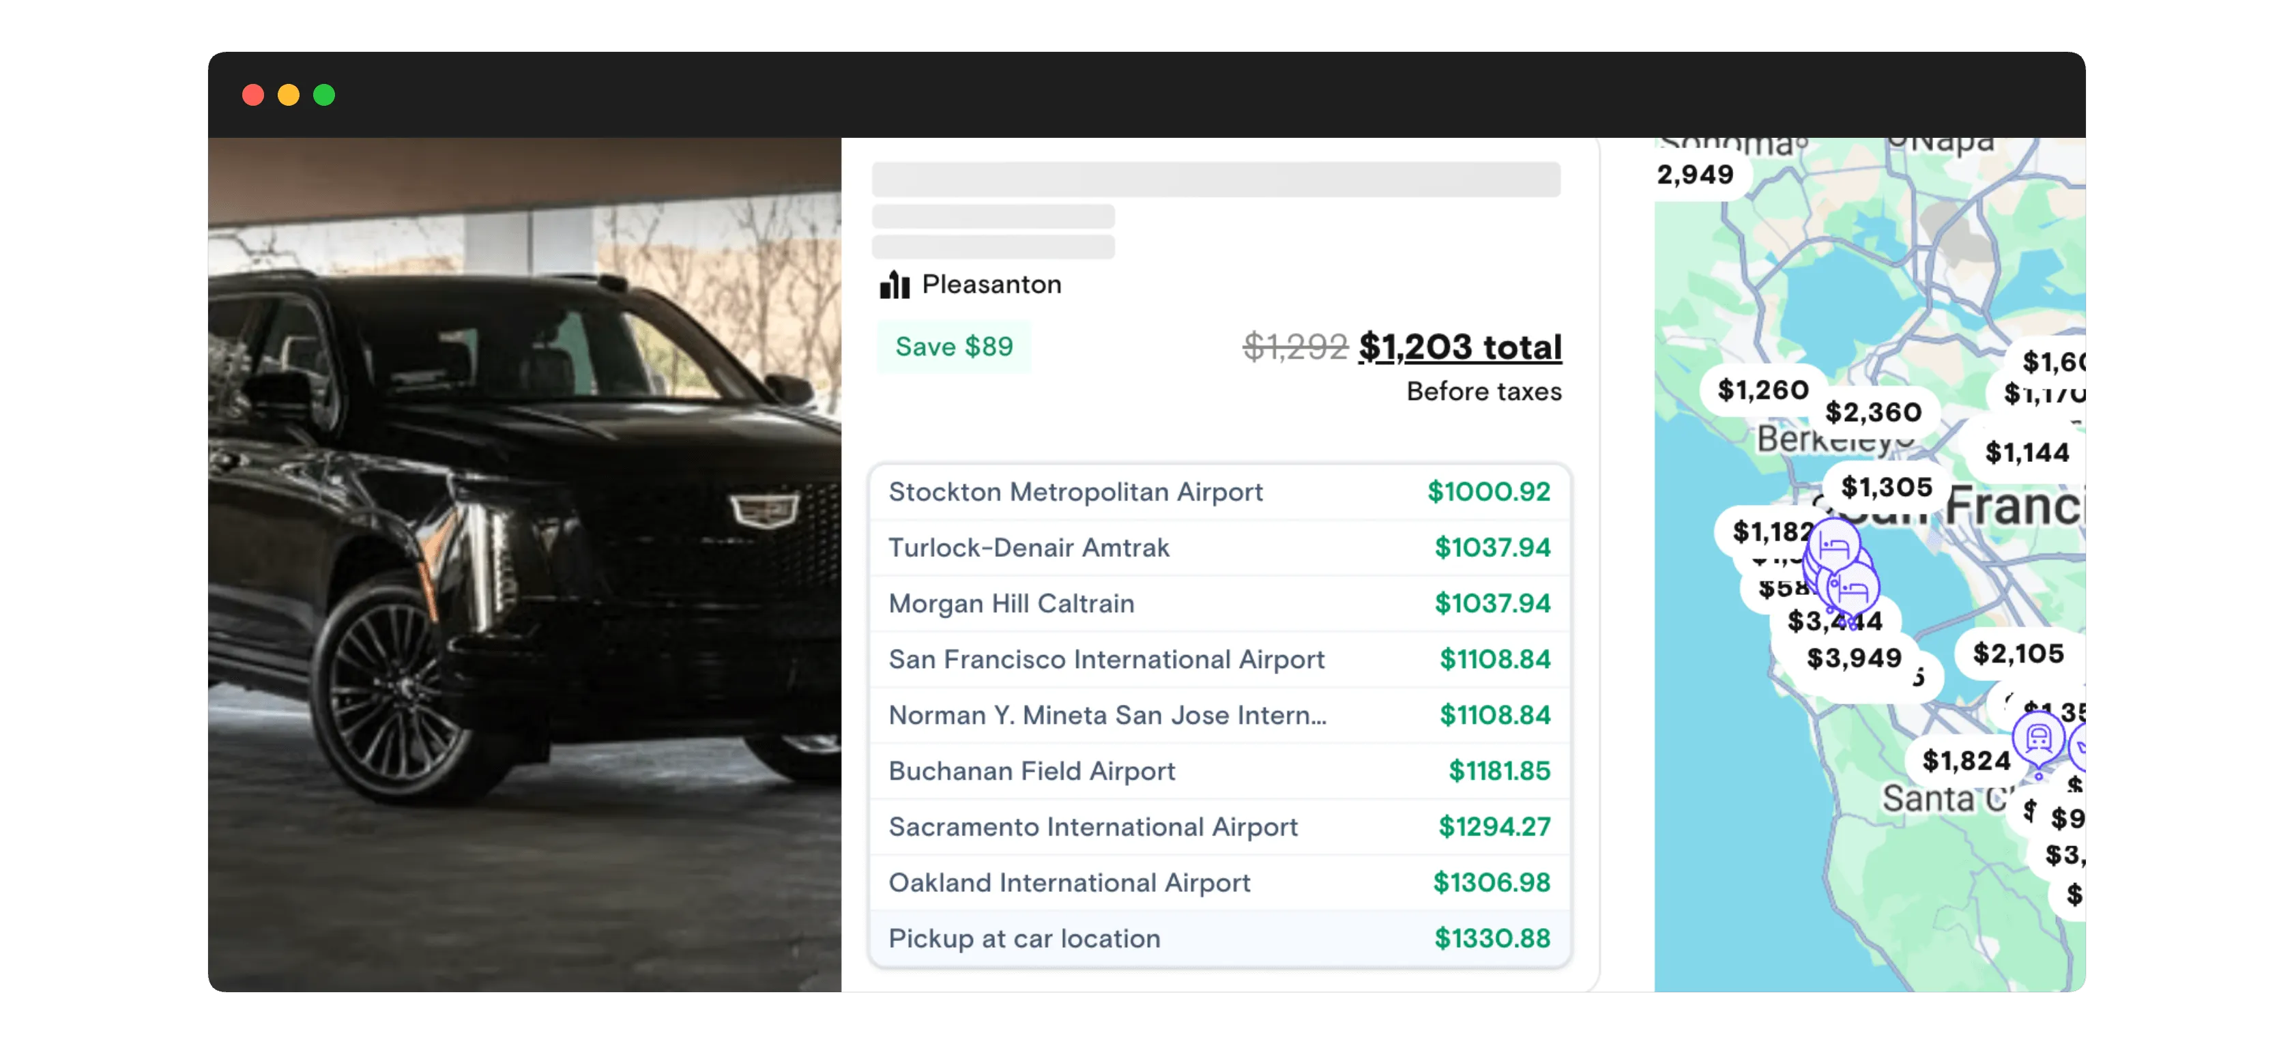Select the $1,824 map price bubble
The height and width of the screenshot is (1044, 2294).
click(x=1965, y=761)
